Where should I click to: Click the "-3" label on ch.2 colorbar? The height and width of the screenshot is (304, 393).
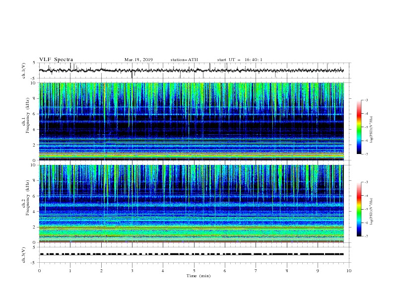pos(366,182)
